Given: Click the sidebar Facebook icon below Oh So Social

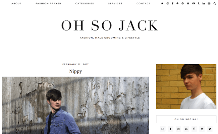Looking at the screenshot, I should point(171,129).
